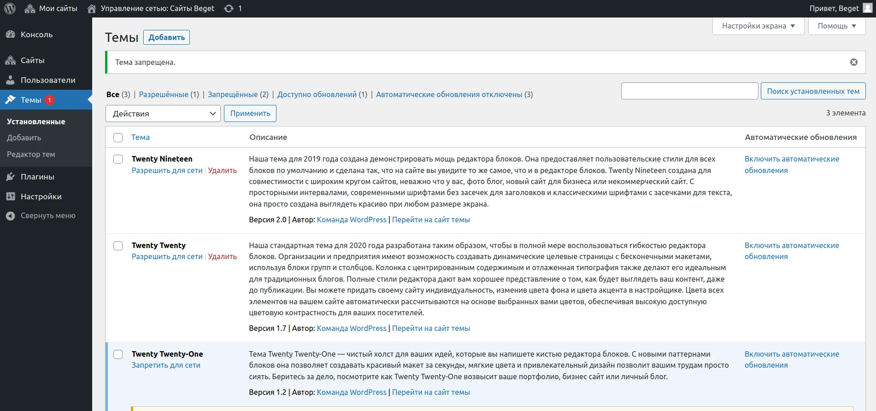The width and height of the screenshot is (876, 411).
Task: Open Настройки settings in sidebar
Action: point(41,197)
